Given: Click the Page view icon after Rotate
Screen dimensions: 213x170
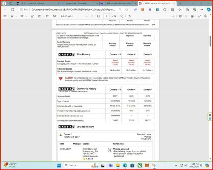Looking at the screenshot, I should click(129, 16).
